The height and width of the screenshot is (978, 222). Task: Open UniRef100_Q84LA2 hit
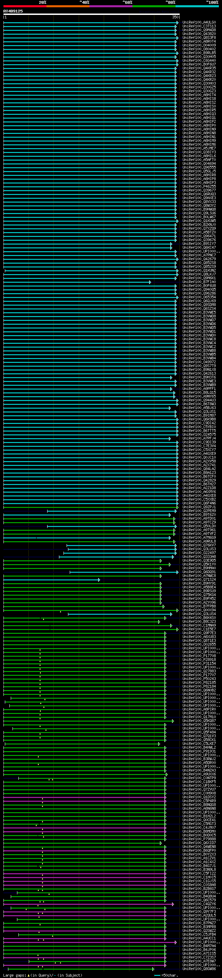[x=199, y=469]
